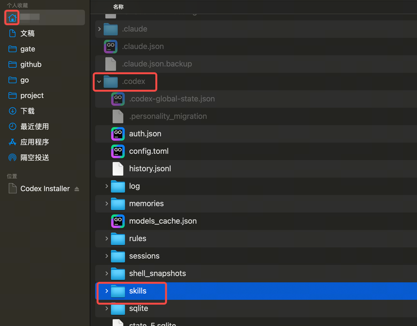Image resolution: width=417 pixels, height=326 pixels.
Task: Sort by the 名称 column header
Action: tap(118, 7)
